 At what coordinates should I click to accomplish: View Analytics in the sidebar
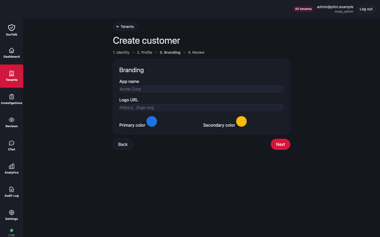[12, 169]
